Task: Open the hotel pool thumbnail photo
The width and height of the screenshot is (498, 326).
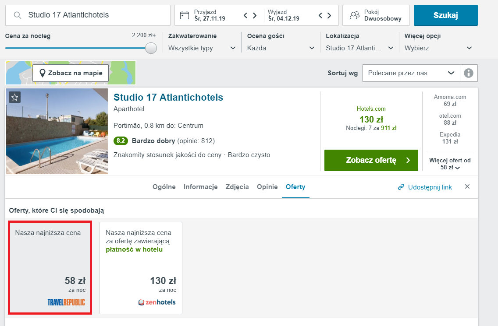Action: pyautogui.click(x=57, y=131)
